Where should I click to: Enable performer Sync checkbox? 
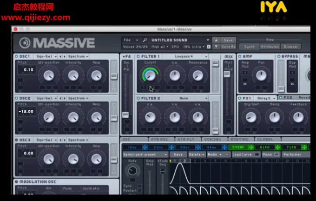pyautogui.click(x=139, y=186)
